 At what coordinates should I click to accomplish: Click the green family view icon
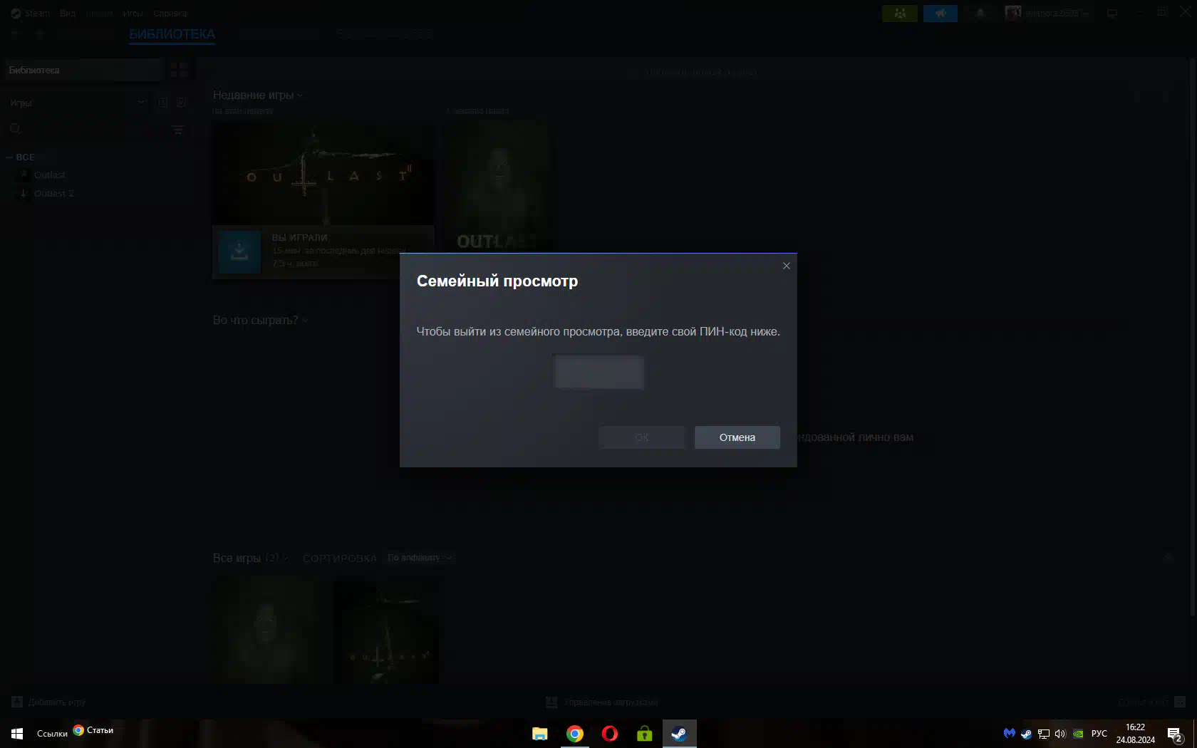899,14
